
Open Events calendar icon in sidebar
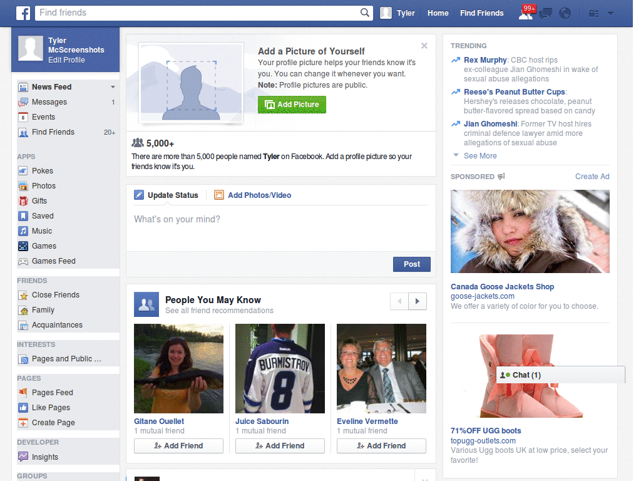pos(23,117)
